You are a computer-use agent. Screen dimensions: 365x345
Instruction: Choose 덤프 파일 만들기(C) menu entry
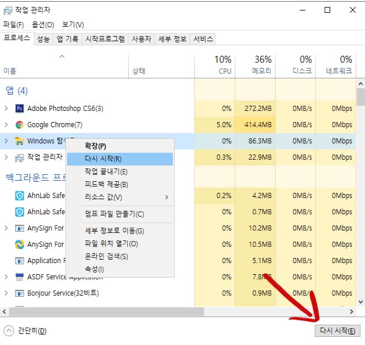[120, 214]
